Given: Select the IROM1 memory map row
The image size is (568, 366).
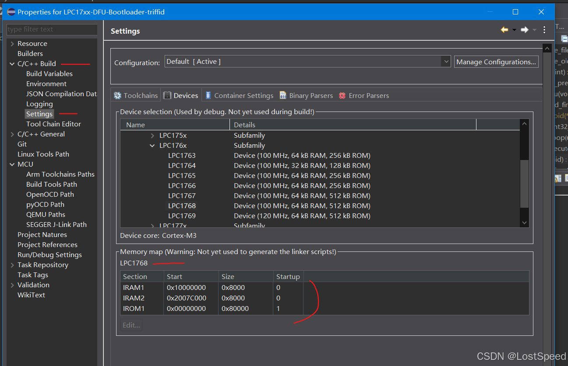Looking at the screenshot, I should 325,309.
